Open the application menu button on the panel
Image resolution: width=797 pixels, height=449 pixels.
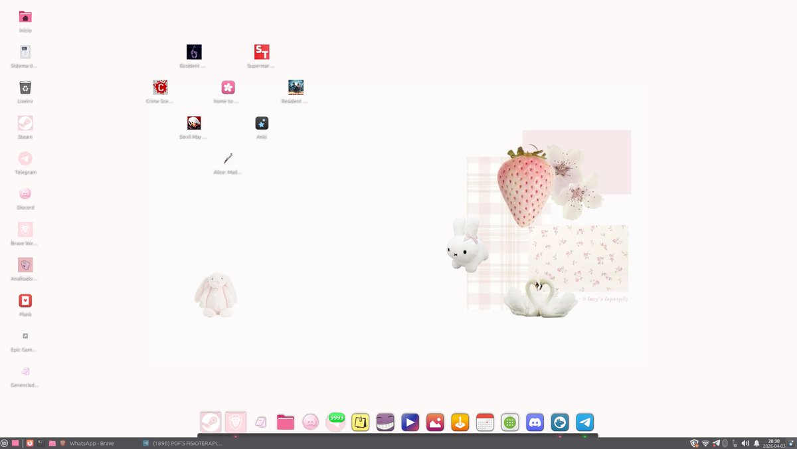pyautogui.click(x=5, y=443)
